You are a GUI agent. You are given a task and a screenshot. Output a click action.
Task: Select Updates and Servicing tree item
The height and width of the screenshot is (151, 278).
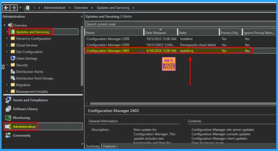click(33, 32)
